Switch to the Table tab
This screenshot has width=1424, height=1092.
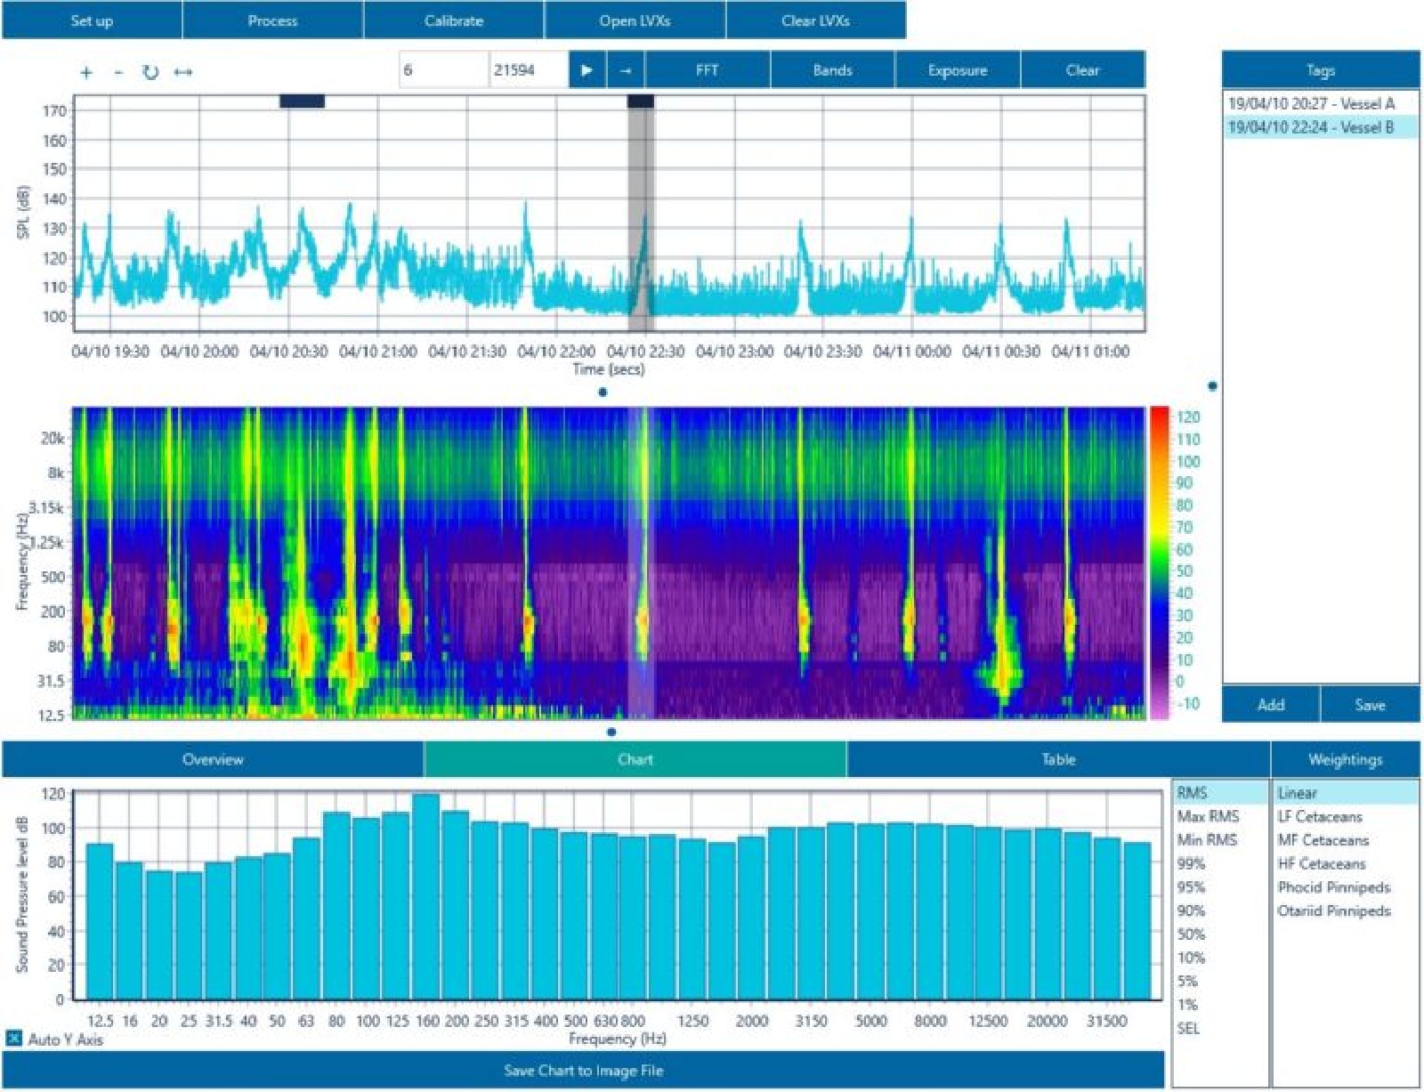(x=1058, y=759)
